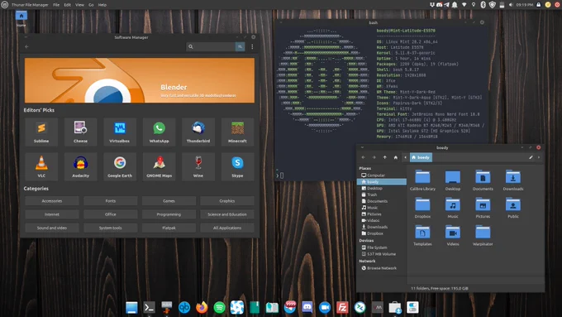Open the Software Manager three-dot menu
Screen dimensions: 562x317
(x=252, y=46)
